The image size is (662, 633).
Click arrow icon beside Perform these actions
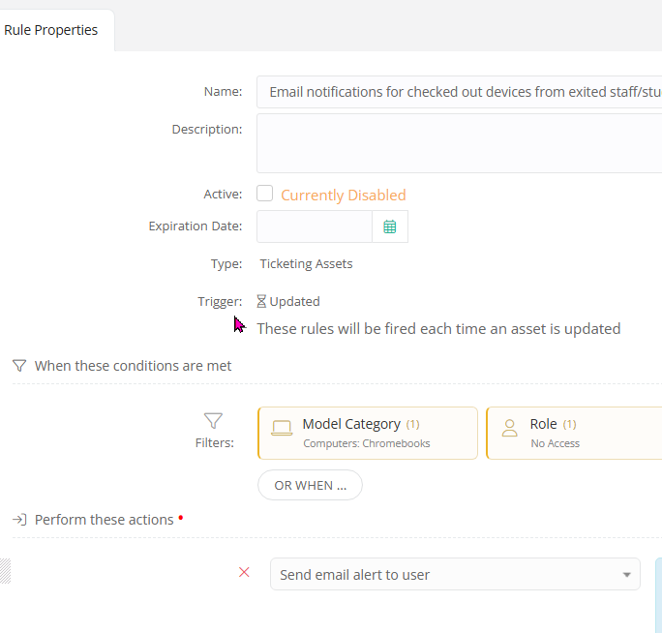19,520
